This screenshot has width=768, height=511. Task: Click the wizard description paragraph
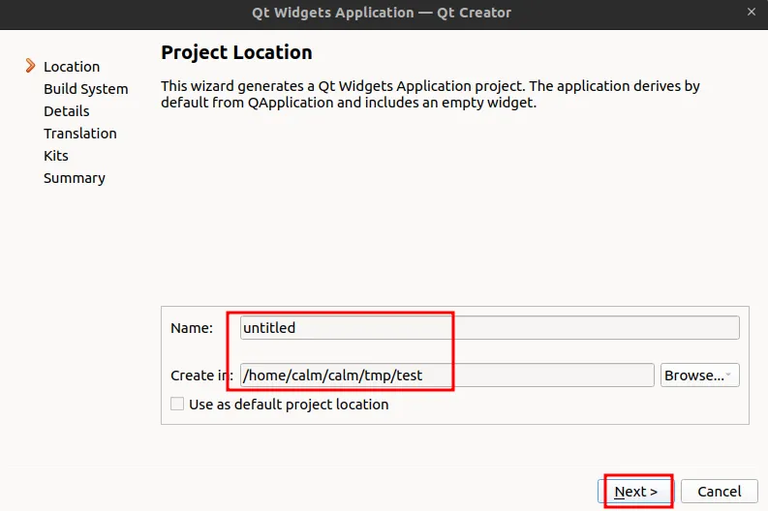(x=430, y=94)
